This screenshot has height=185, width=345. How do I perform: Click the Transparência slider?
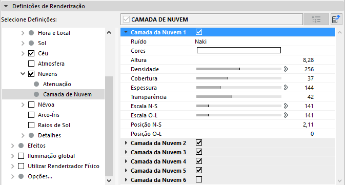click(239, 97)
